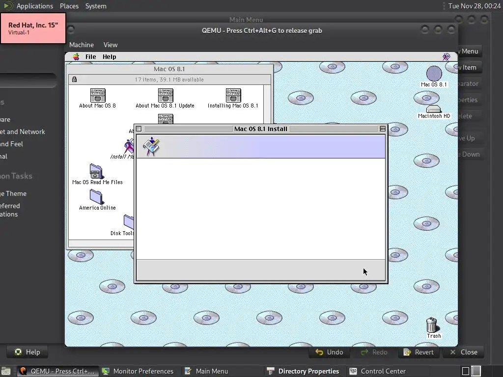Image resolution: width=503 pixels, height=377 pixels.
Task: Switch to Directory Properties taskbar entry
Action: click(x=303, y=371)
